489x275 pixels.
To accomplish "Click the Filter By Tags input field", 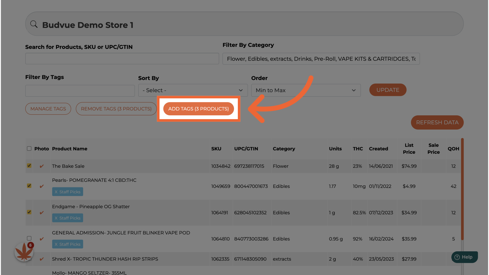I will pos(80,91).
